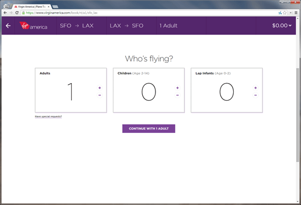Click the browser forward navigation arrow
The width and height of the screenshot is (301, 205).
(11, 13)
